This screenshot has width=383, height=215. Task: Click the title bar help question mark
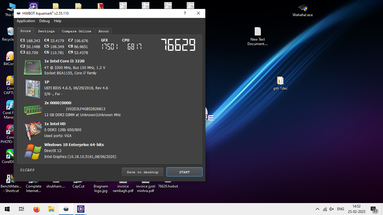click(x=185, y=13)
